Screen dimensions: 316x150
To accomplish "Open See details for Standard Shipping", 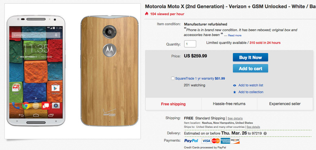I will coord(235,119).
